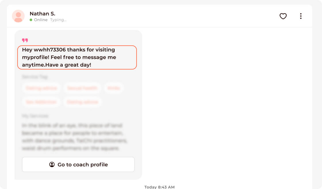Favorite coach Nathan S. with heart icon
Screen dimensions: 322x189
click(x=283, y=16)
